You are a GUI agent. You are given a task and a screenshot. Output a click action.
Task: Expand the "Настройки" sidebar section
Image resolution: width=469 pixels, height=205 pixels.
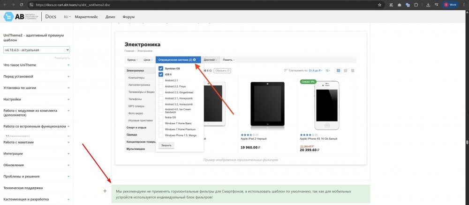pyautogui.click(x=36, y=99)
